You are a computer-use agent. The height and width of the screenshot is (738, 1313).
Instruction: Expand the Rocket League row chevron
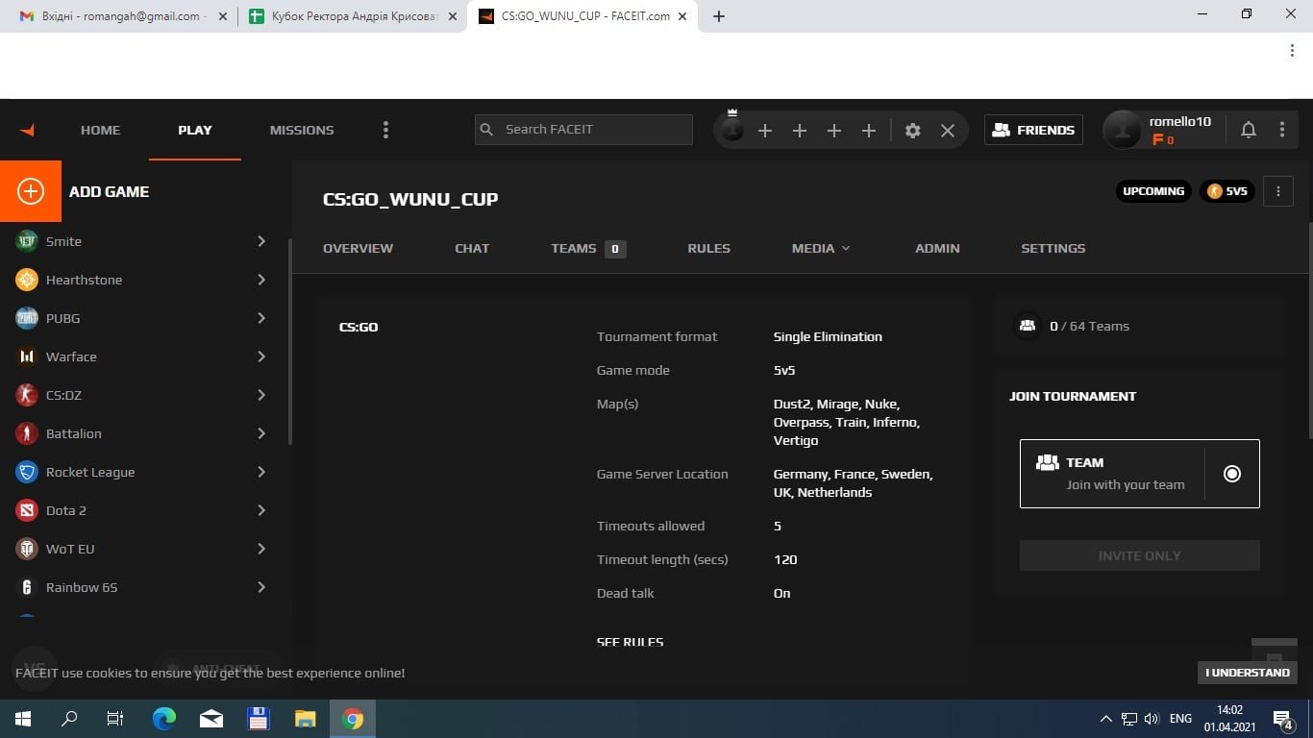click(x=261, y=472)
